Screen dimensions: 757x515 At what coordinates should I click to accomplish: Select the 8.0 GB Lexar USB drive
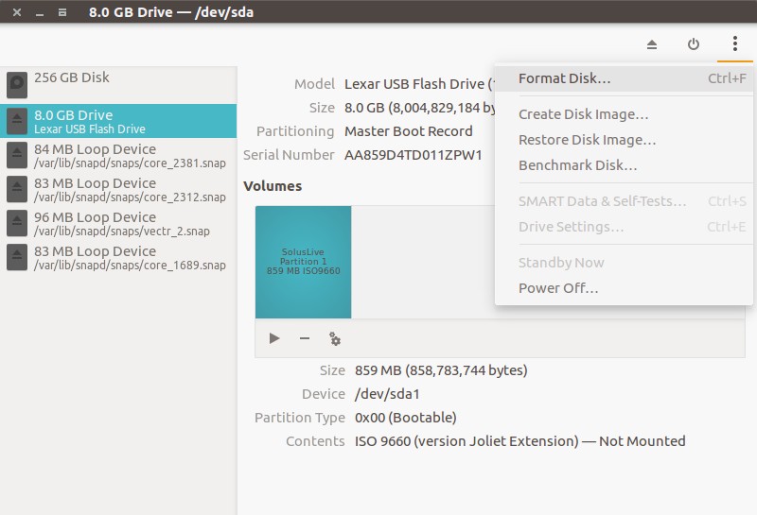click(x=118, y=121)
